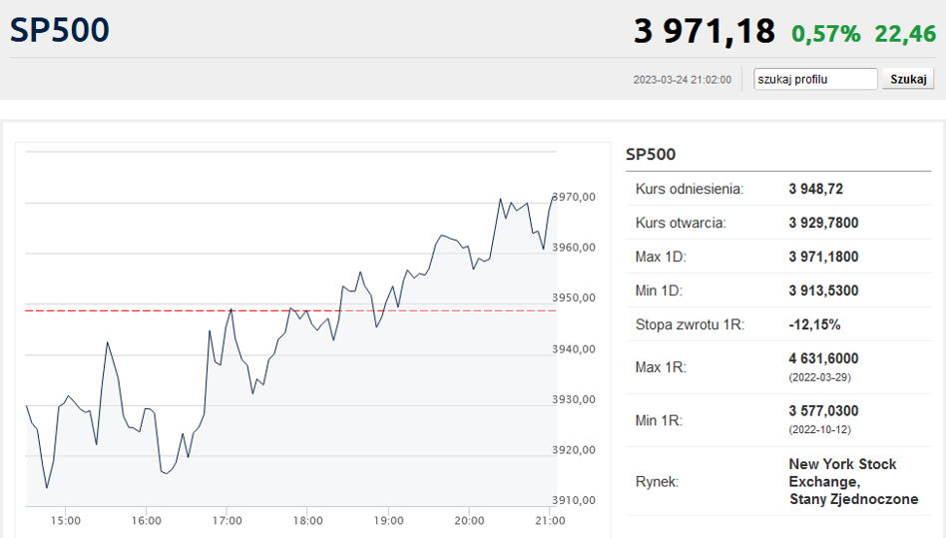Click the 3920,00 price axis label

pyautogui.click(x=574, y=449)
